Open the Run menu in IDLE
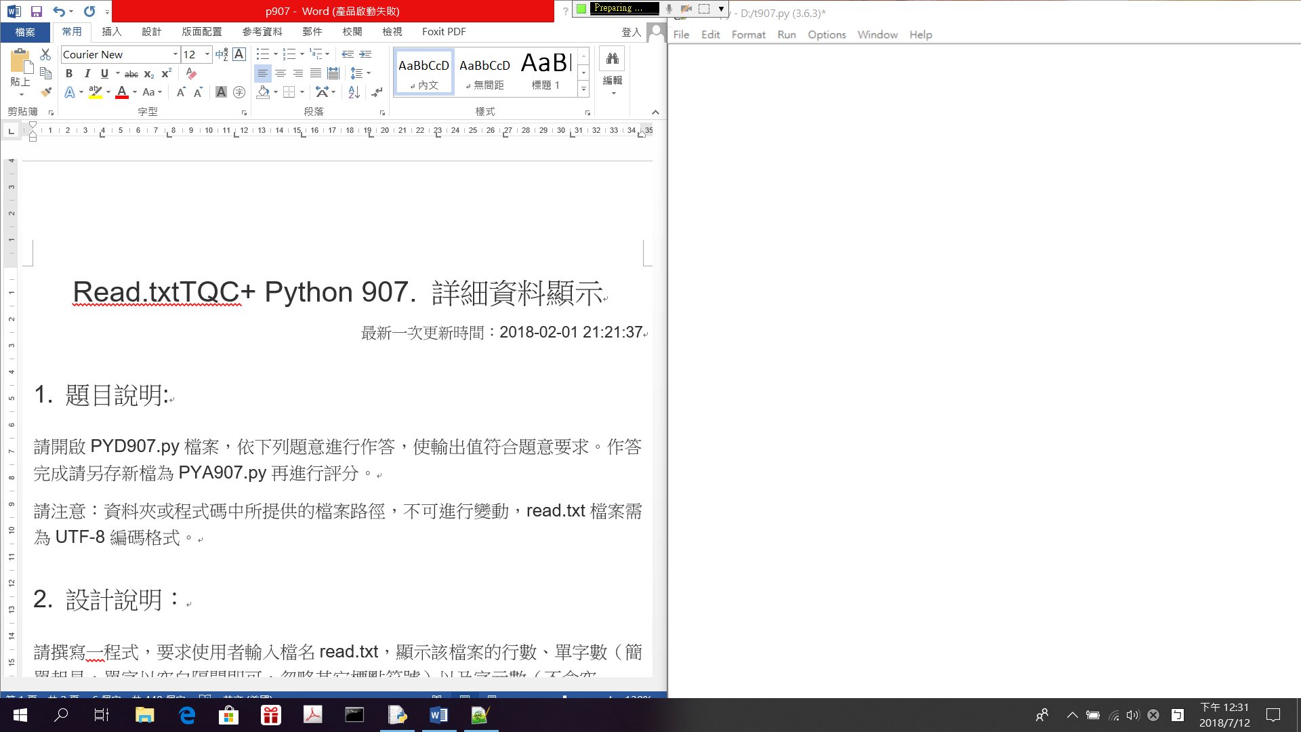 click(787, 35)
